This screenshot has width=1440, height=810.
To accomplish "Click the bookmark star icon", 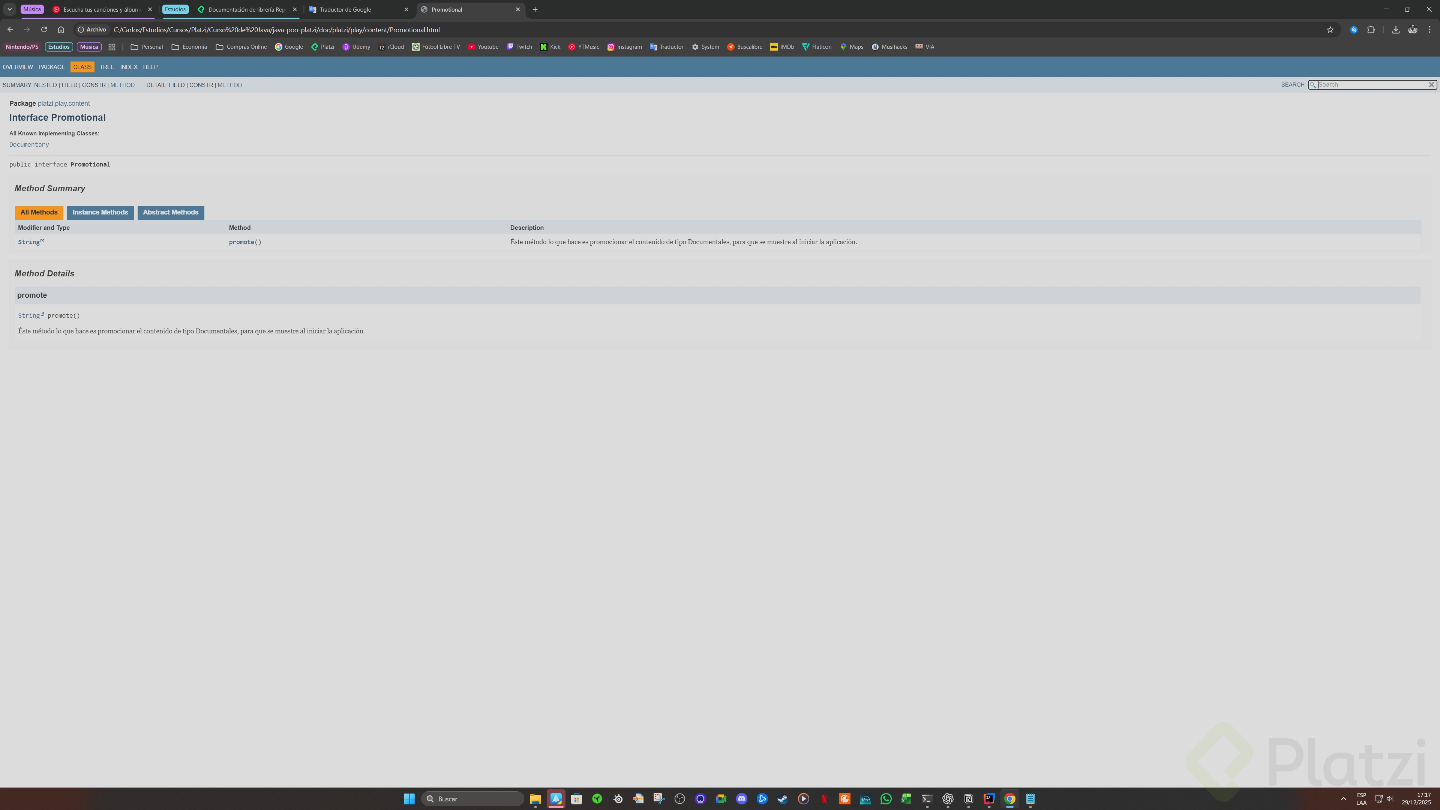I will click(x=1330, y=30).
